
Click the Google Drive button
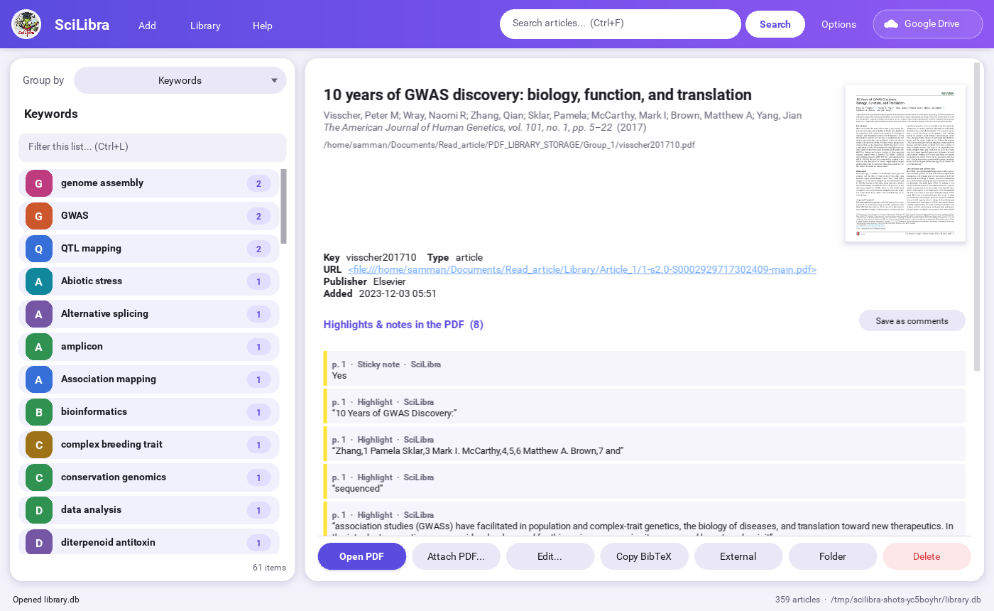coord(928,24)
